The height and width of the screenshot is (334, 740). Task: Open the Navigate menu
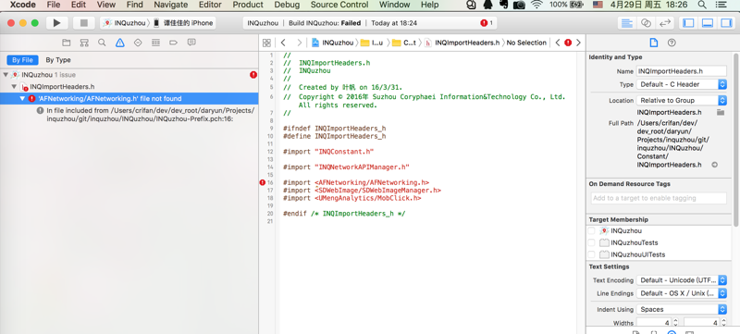pyautogui.click(x=170, y=5)
